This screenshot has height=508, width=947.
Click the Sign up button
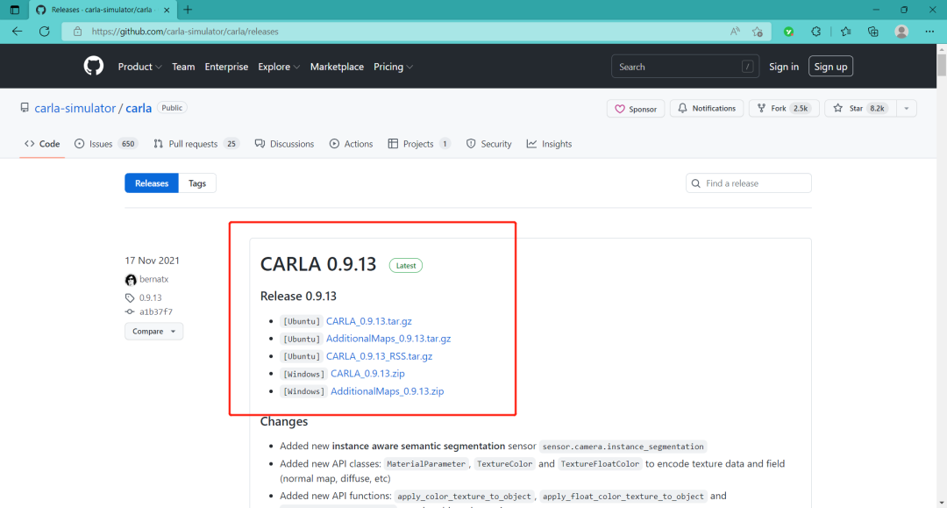coord(830,67)
